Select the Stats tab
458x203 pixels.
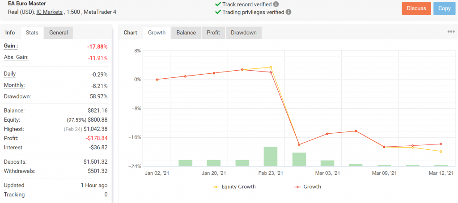(x=32, y=33)
